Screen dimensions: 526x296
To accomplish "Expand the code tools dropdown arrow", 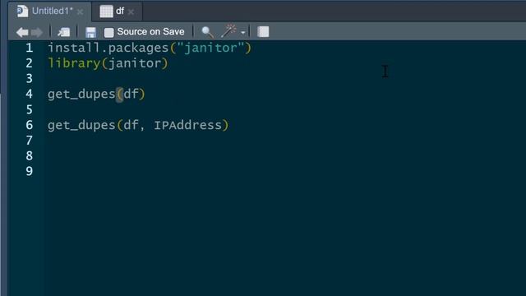I will click(x=243, y=33).
